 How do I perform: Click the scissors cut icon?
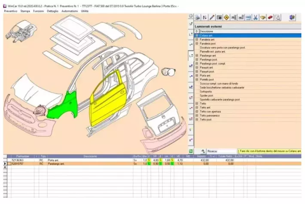click(x=255, y=18)
